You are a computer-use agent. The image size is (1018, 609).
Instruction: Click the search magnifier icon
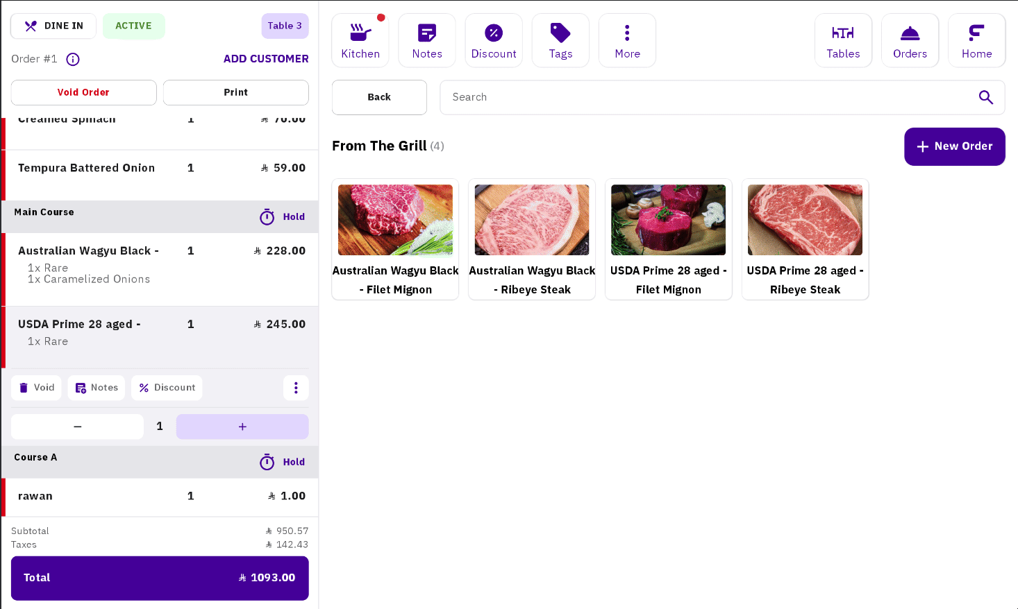tap(985, 97)
